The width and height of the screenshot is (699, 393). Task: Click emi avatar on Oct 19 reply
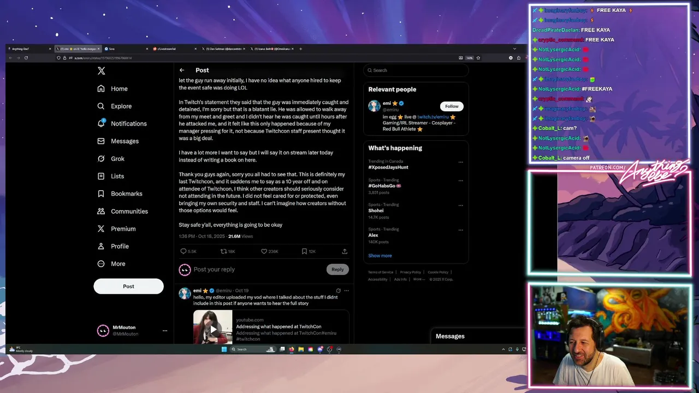185,293
